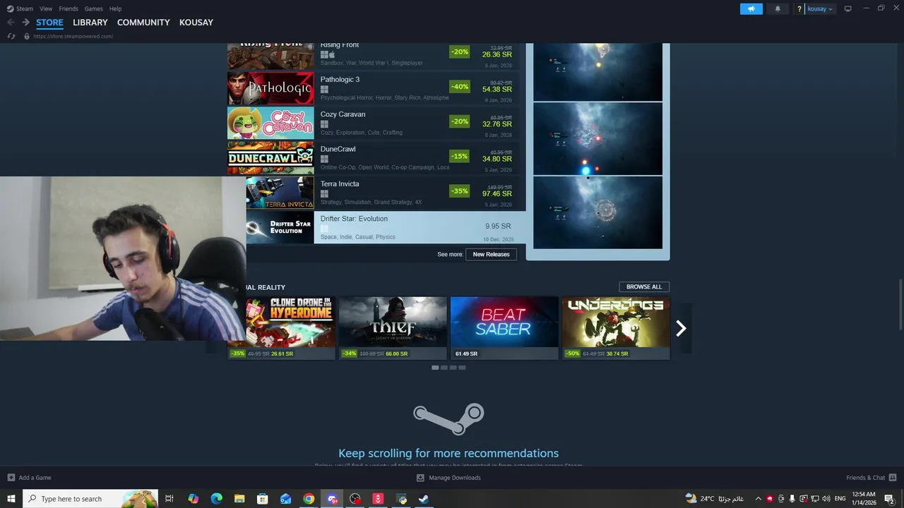Open the volume speaker tray icon
The height and width of the screenshot is (508, 904).
coord(826,499)
